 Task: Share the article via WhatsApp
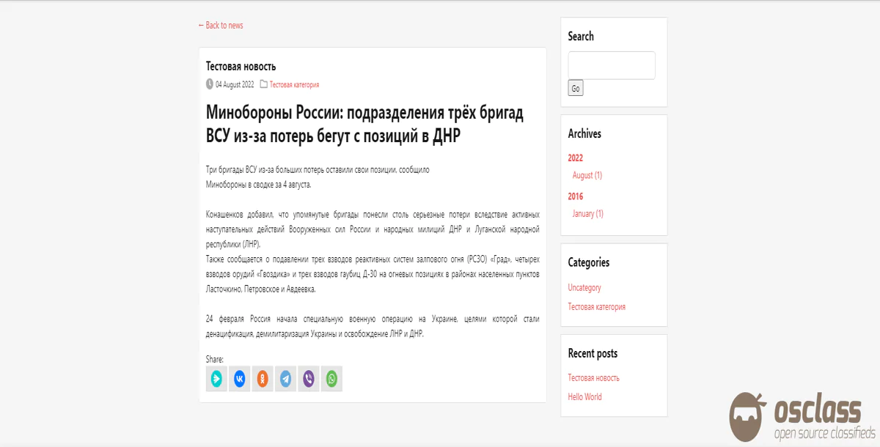[x=332, y=379]
